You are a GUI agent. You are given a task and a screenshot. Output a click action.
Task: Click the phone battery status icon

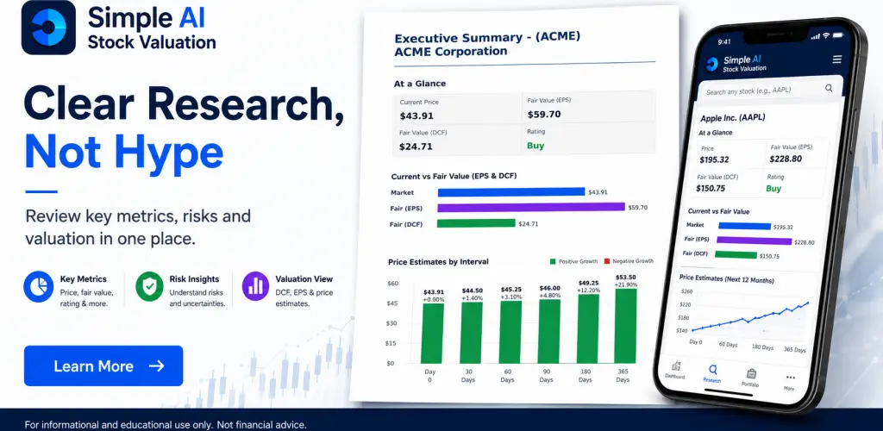pos(838,37)
